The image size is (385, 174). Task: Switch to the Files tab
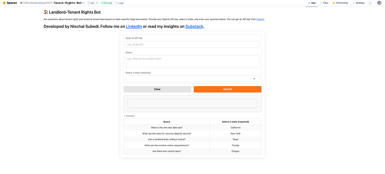point(324,3)
